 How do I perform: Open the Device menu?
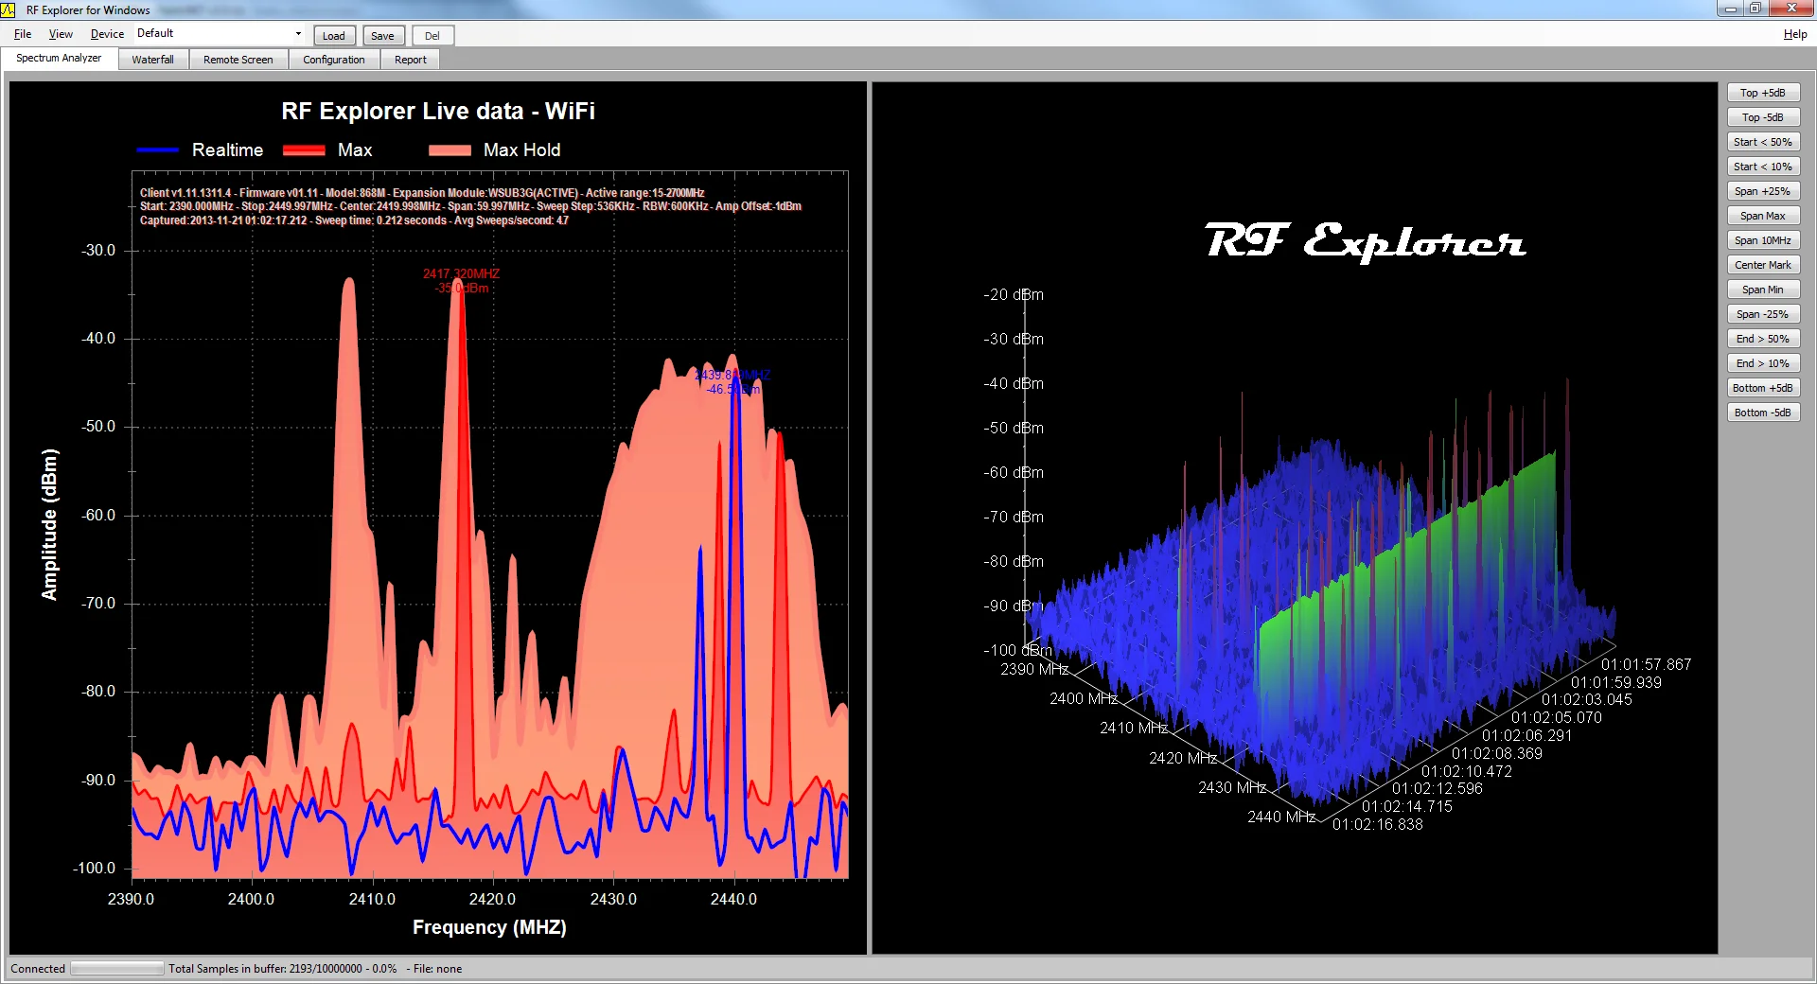107,34
